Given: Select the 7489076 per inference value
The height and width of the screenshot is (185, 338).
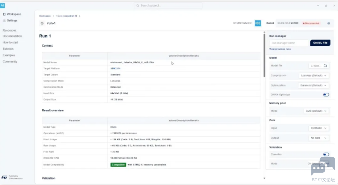Looking at the screenshot, I should pos(124,133).
